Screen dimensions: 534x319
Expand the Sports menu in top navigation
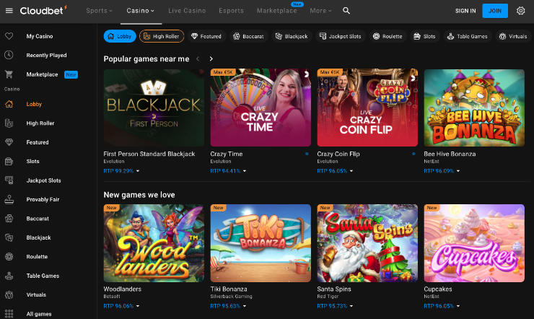(99, 11)
